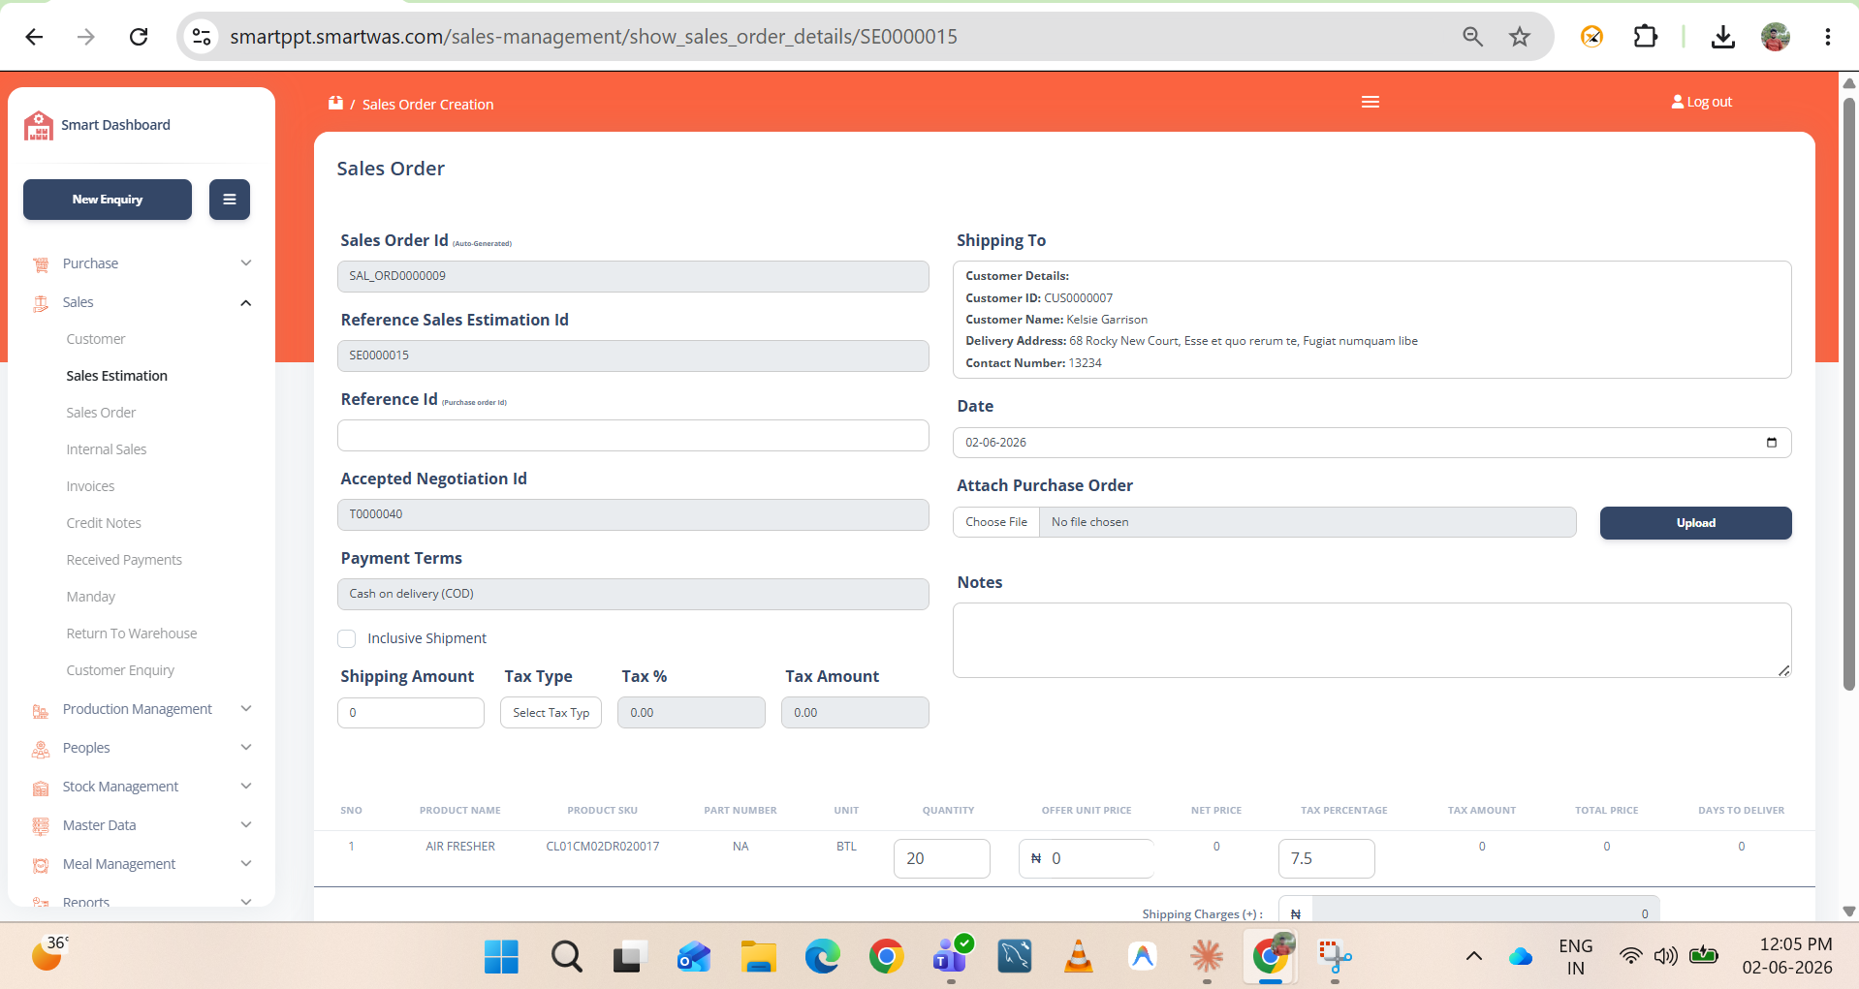Click the Master Data icon
The width and height of the screenshot is (1859, 989).
(x=41, y=826)
